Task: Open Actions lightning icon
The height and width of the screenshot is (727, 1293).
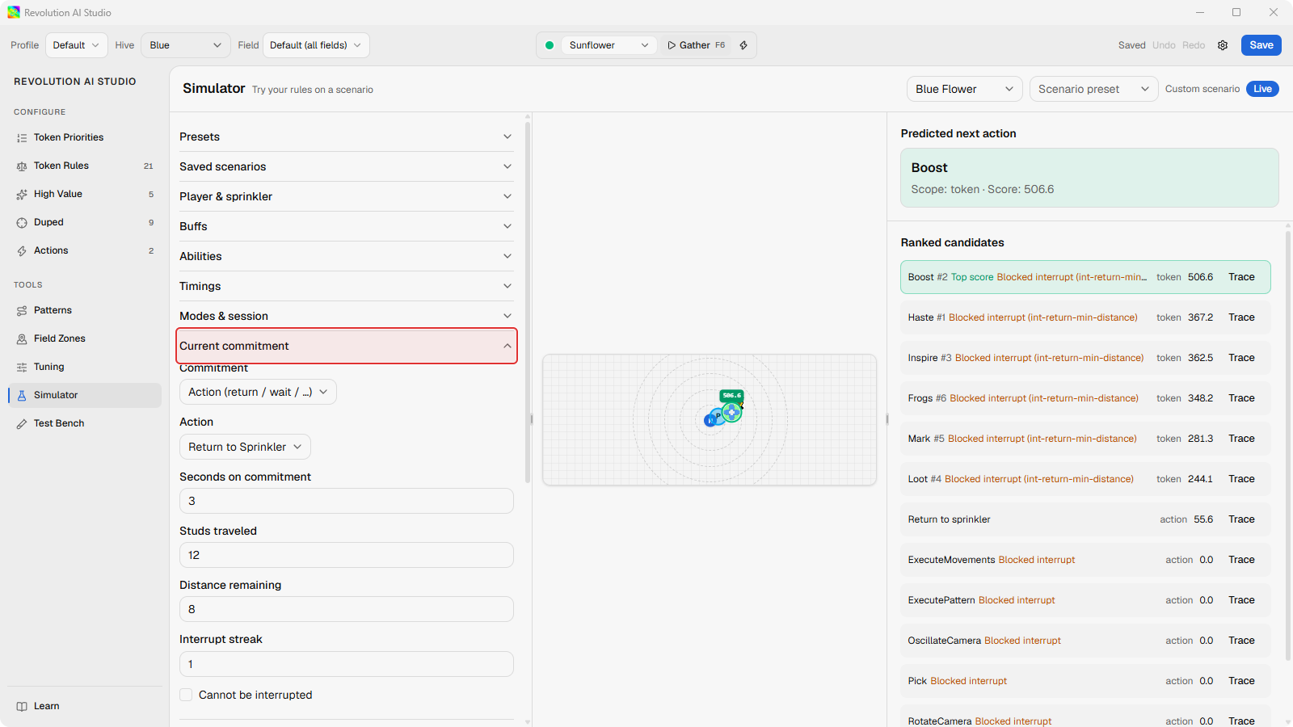Action: point(22,251)
